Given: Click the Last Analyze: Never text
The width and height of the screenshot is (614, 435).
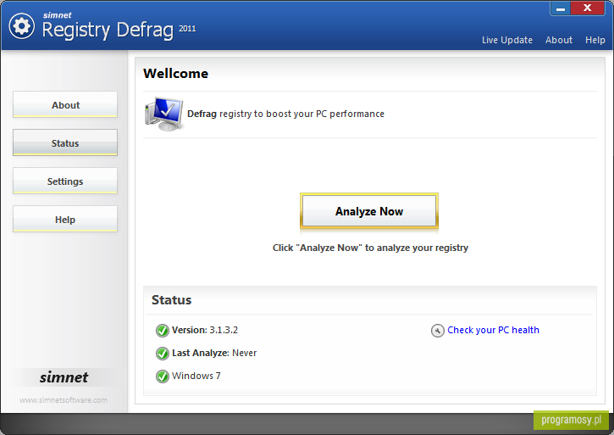Looking at the screenshot, I should (x=214, y=353).
